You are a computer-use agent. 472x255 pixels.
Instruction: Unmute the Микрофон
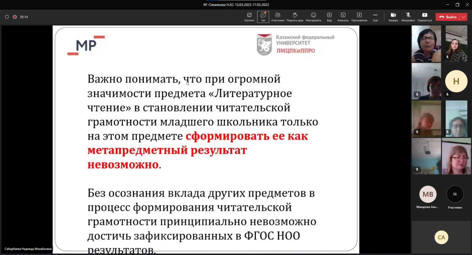pos(408,17)
